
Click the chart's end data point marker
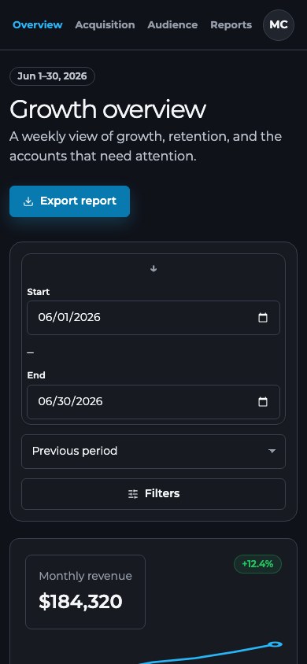coord(275,644)
